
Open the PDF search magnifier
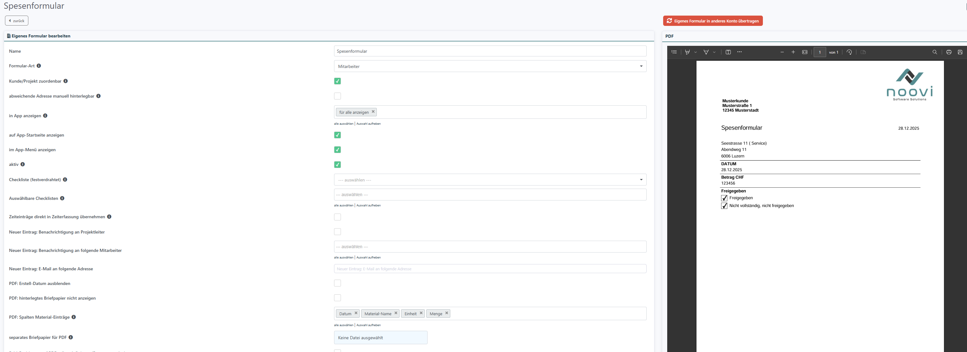click(x=934, y=52)
